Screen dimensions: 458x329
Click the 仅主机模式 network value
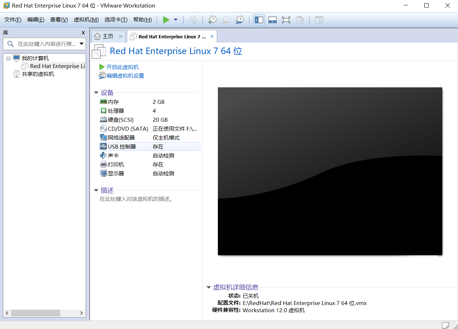(x=166, y=137)
